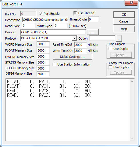Click the Read TimeOut value field
This screenshot has width=140, height=147.
(x=81, y=45)
